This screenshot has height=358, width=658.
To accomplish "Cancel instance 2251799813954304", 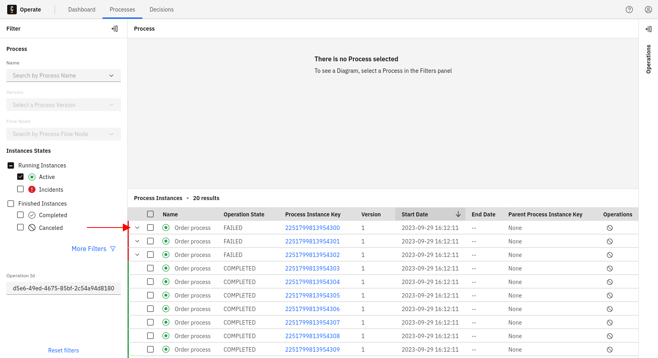I will pyautogui.click(x=610, y=282).
